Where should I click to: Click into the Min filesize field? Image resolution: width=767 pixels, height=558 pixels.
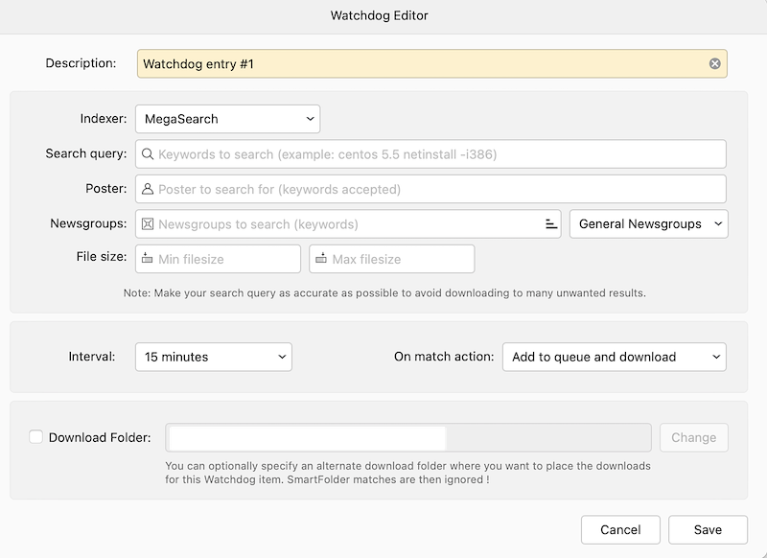point(219,259)
